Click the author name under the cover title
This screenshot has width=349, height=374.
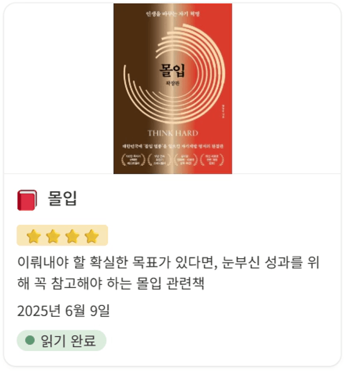click(172, 83)
